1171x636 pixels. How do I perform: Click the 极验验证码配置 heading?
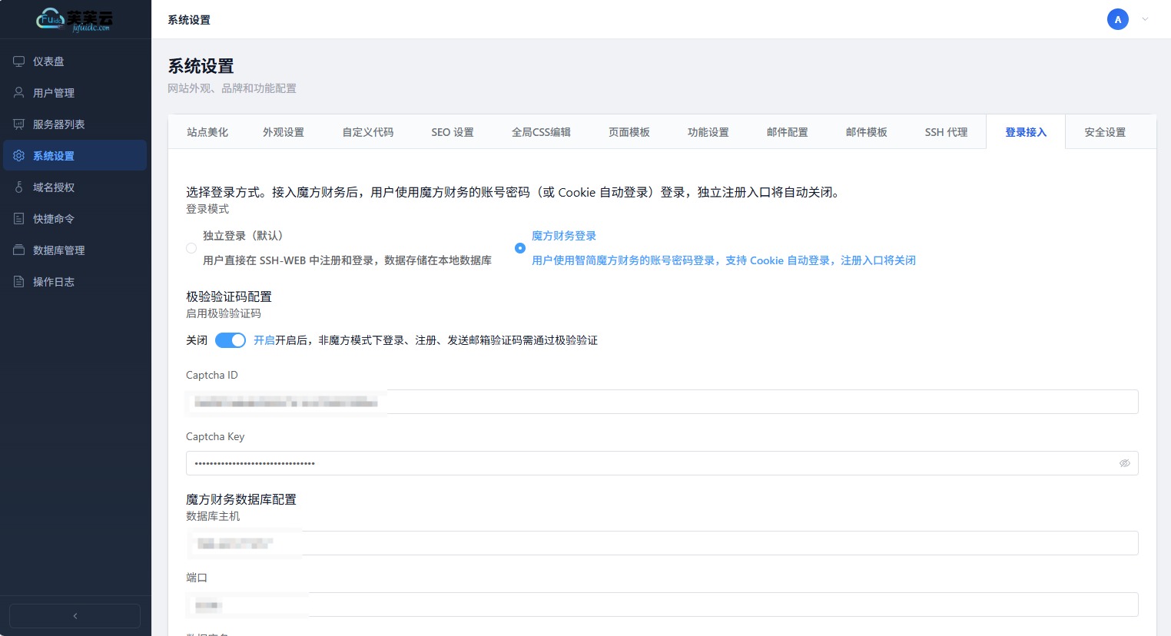tap(229, 296)
